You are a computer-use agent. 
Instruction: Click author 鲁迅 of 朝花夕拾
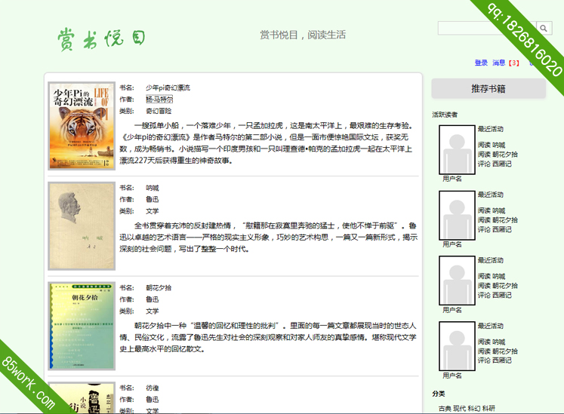click(x=153, y=299)
